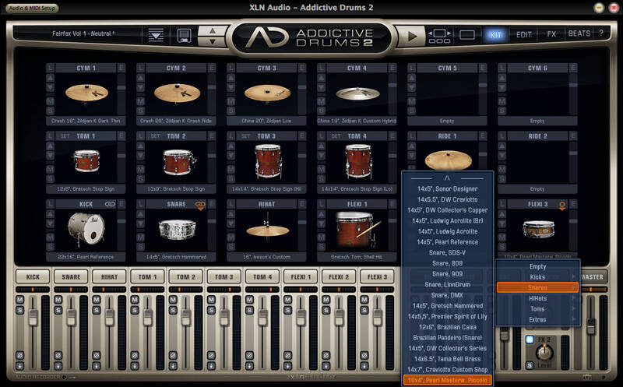Click the orange link icon on the SNARE slot
Screen dimensions: 623x387
tap(200, 205)
